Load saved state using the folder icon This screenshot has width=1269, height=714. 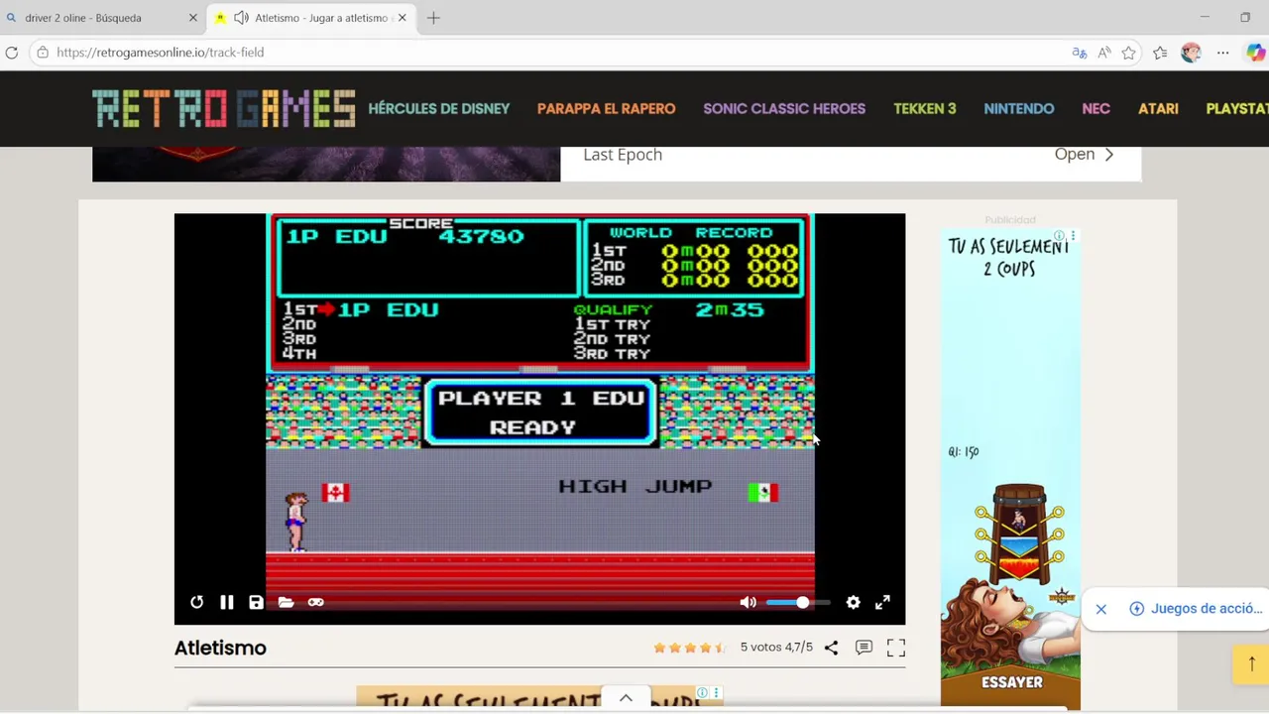coord(286,602)
